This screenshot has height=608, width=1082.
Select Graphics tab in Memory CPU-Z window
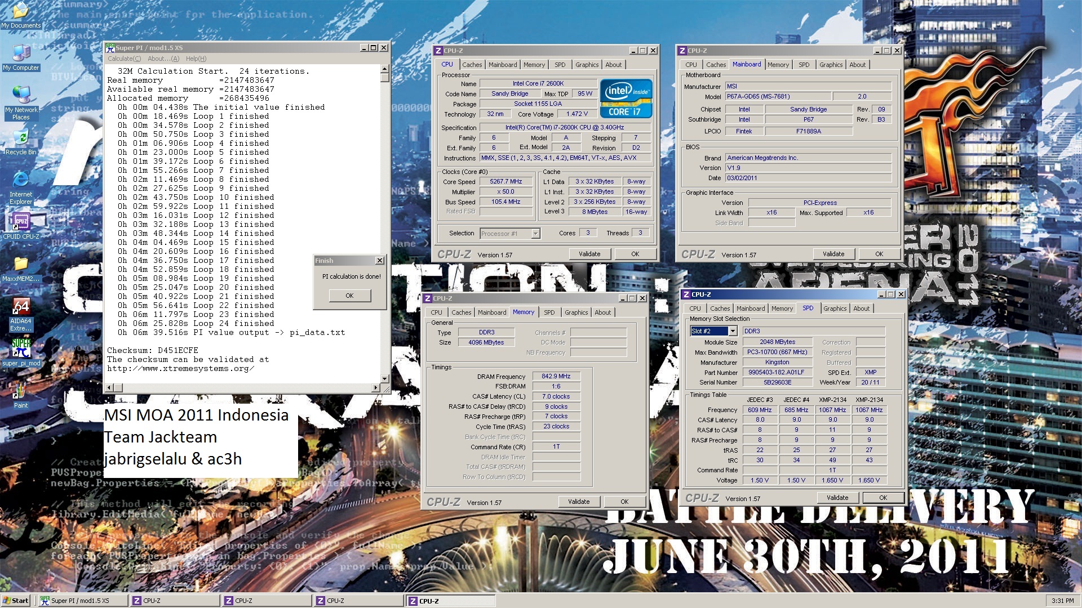click(x=576, y=312)
